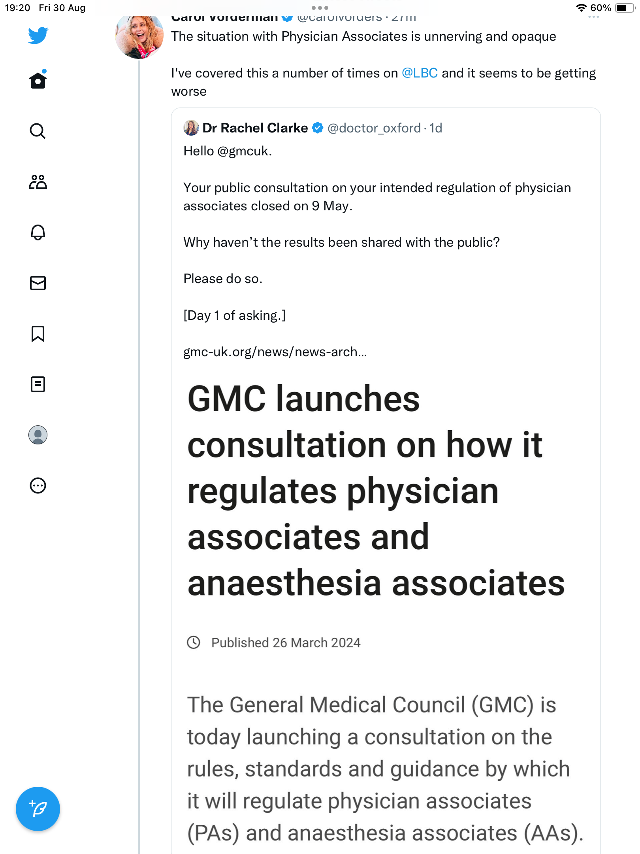Open Dr Rachel Clarke's quoted profile name
The height and width of the screenshot is (854, 640).
pos(255,128)
